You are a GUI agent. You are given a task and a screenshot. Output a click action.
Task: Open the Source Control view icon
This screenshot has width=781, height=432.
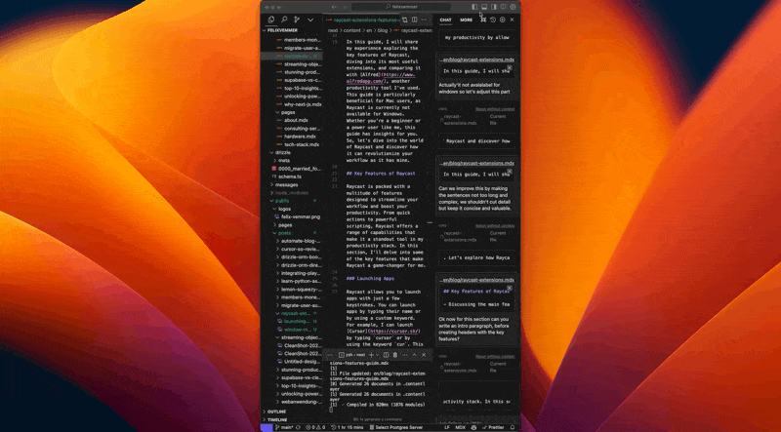point(297,20)
